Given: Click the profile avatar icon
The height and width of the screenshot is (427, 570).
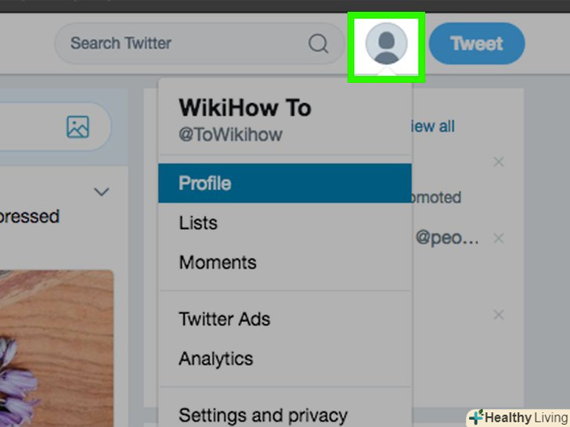Looking at the screenshot, I should pos(386,44).
